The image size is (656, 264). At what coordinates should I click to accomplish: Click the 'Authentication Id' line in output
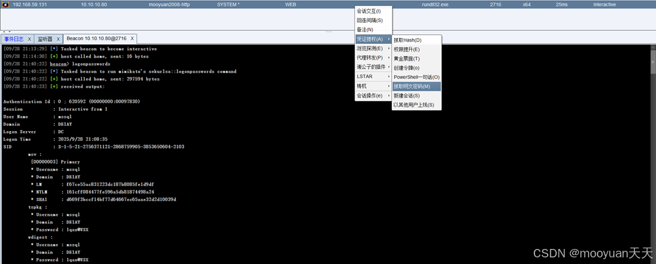coord(72,102)
